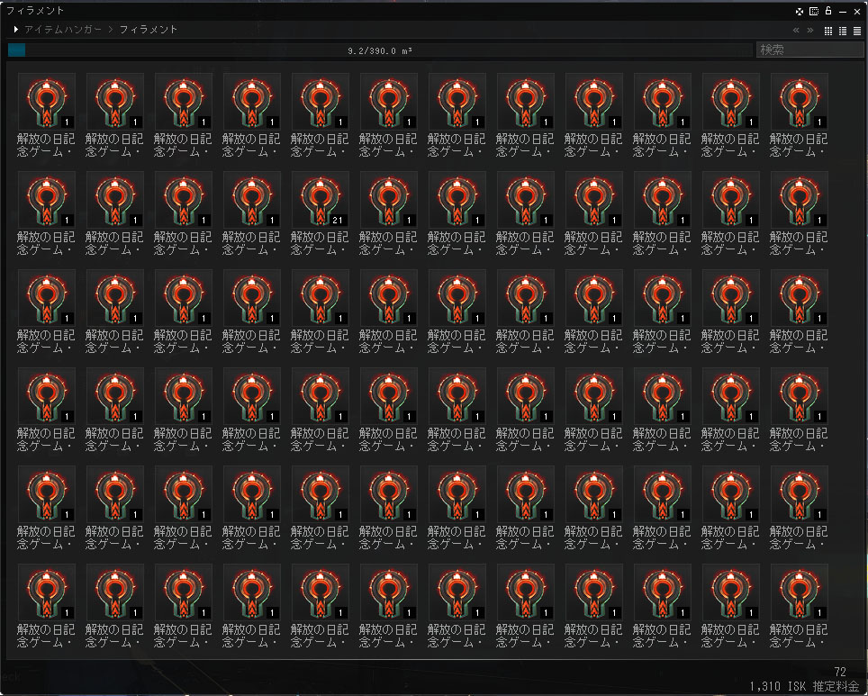Image resolution: width=868 pixels, height=696 pixels.
Task: Click the 1,310 ISK 推定料金 estimate
Action: [804, 687]
